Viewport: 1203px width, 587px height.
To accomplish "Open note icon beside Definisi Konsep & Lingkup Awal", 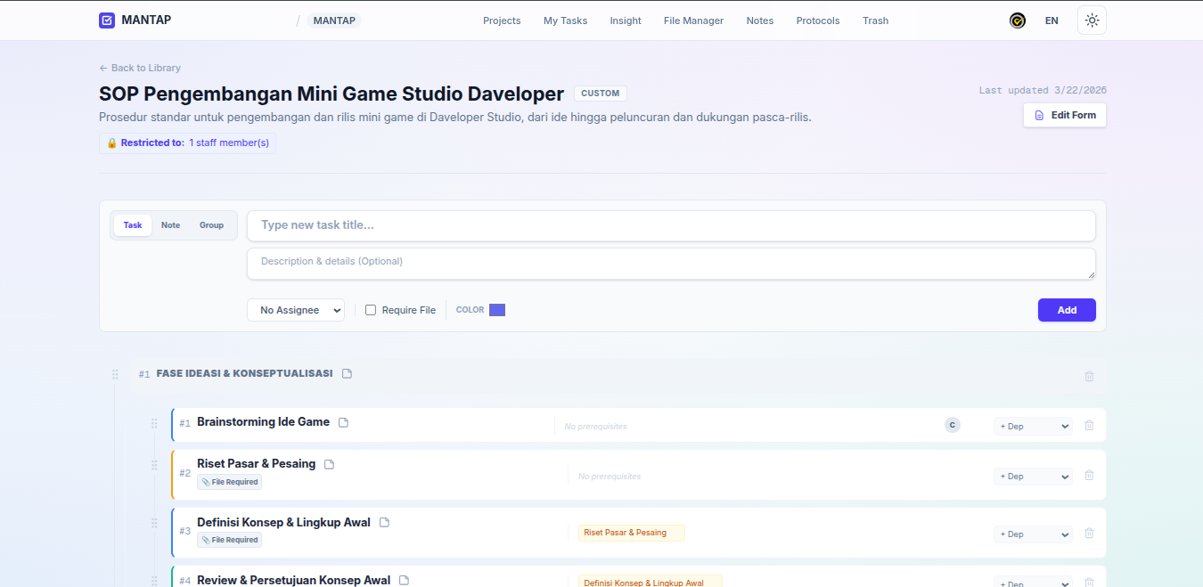I will point(384,522).
